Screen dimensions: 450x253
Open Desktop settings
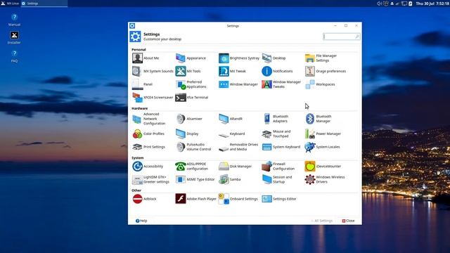point(274,58)
